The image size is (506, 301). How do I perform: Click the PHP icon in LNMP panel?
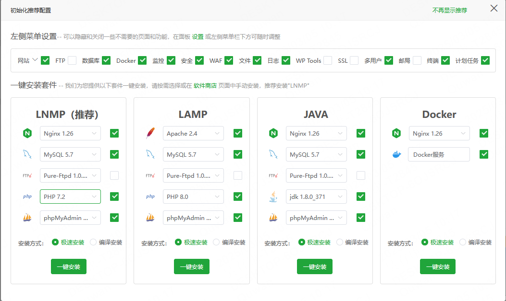pos(26,197)
